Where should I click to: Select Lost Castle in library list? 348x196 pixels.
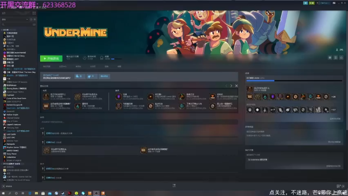point(11,134)
